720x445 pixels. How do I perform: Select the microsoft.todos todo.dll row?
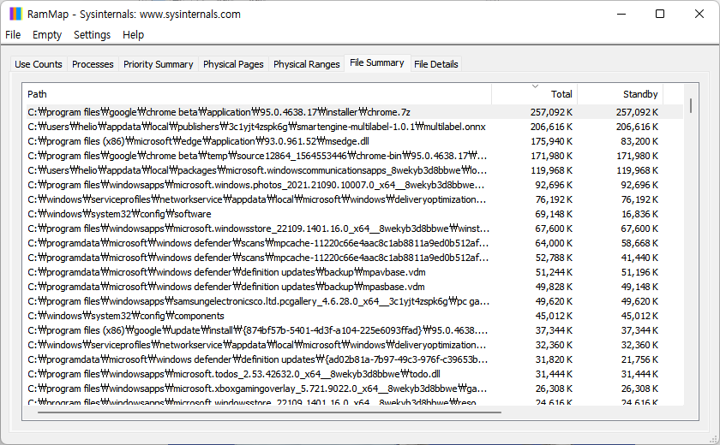pos(355,374)
